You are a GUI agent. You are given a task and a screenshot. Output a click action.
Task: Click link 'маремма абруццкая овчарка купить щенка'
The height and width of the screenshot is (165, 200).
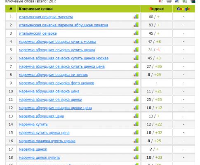pyautogui.click(x=57, y=50)
